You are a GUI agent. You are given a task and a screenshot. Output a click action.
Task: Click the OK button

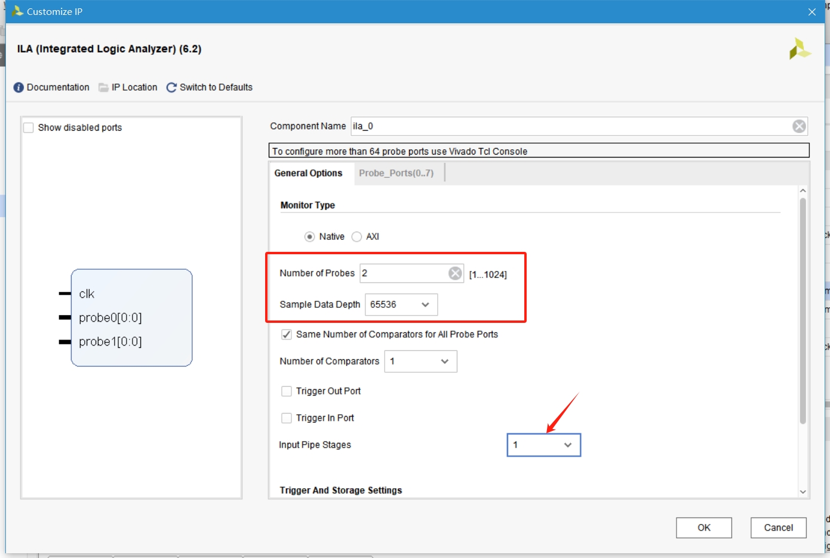pos(704,528)
